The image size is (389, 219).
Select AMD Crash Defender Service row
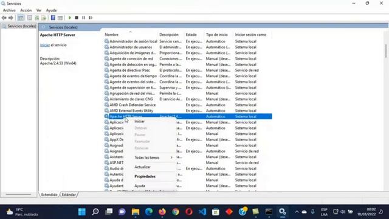[188, 105]
